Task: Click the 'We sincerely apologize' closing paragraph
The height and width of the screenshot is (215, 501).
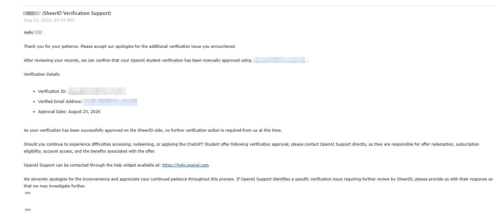Action: (258, 183)
